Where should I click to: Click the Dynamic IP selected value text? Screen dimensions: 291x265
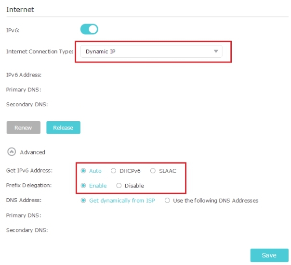[100, 51]
